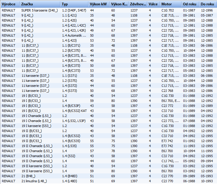Click type 1.4 (L532, L53P)
This screenshot has width=217, height=184.
[x=74, y=121]
